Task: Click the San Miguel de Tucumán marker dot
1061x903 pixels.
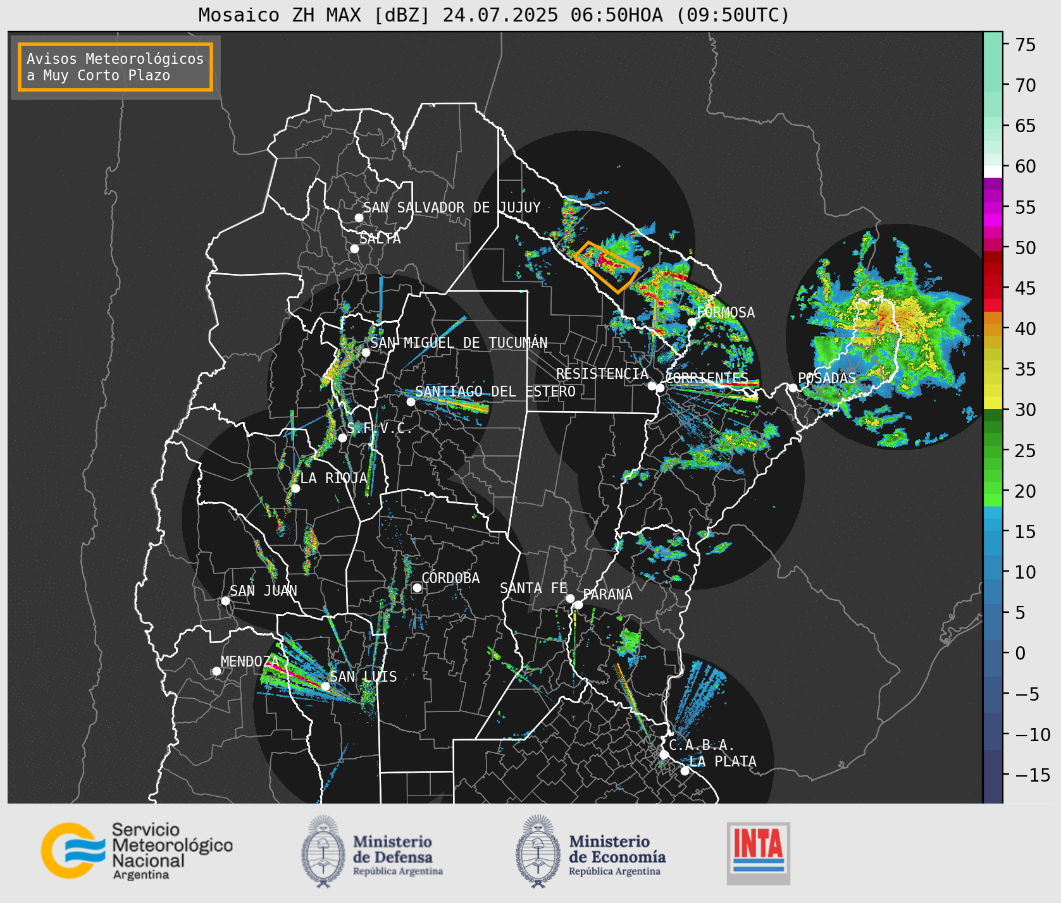Action: coord(366,352)
